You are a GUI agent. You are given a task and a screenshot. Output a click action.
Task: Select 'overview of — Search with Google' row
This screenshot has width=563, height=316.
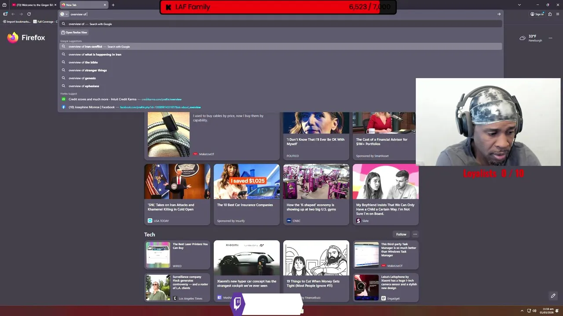tap(281, 24)
